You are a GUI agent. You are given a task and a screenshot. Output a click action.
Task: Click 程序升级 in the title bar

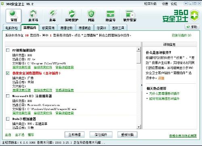(150, 4)
